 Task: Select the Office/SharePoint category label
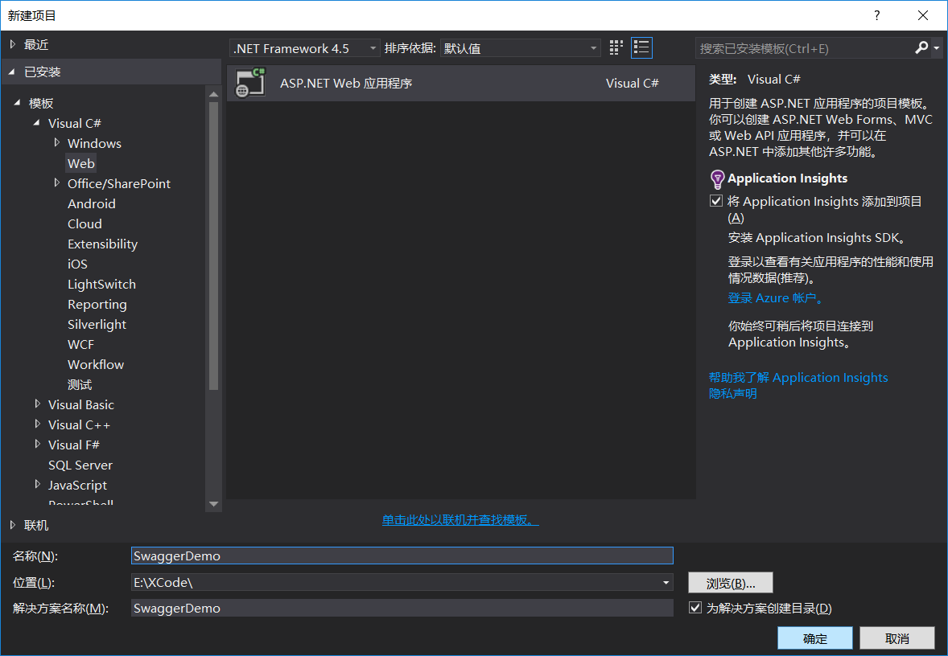[119, 183]
